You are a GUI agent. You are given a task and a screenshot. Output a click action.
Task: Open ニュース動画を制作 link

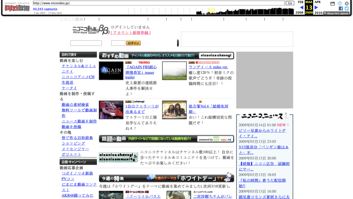coord(79,121)
